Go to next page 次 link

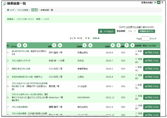(87, 38)
